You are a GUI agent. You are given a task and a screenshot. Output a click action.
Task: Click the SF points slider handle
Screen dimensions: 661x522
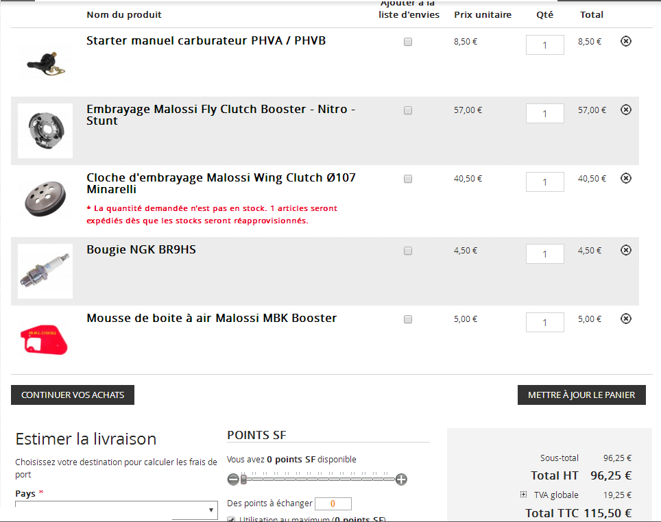tap(243, 479)
